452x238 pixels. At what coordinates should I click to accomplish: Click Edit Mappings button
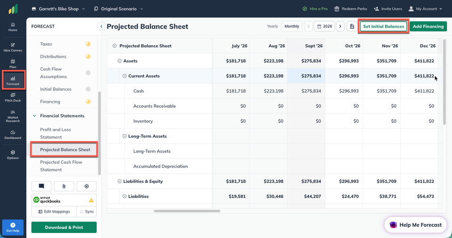tap(54, 212)
